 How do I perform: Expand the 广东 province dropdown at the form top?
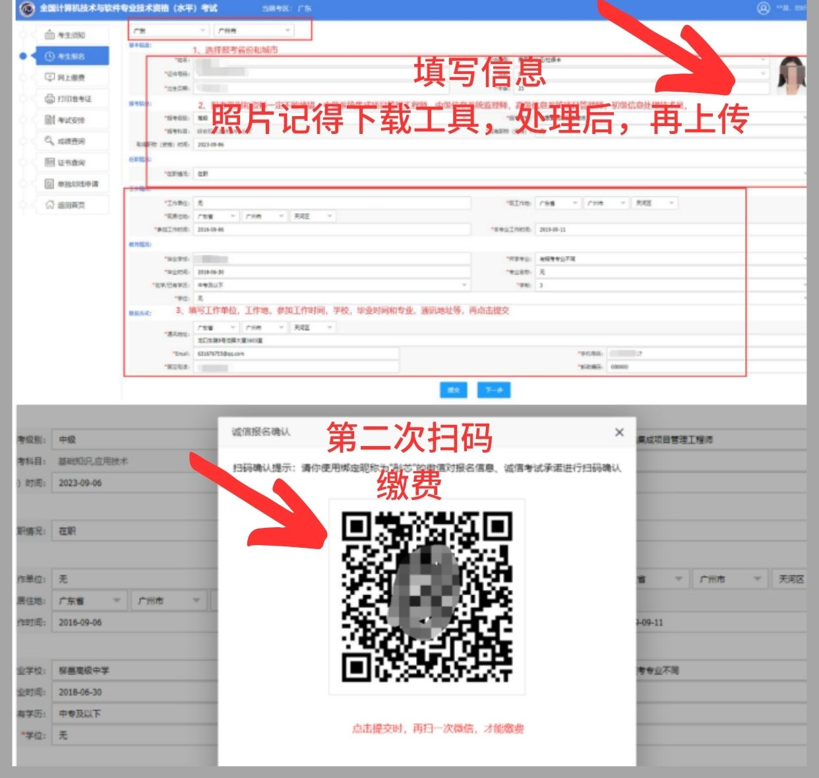pos(169,30)
